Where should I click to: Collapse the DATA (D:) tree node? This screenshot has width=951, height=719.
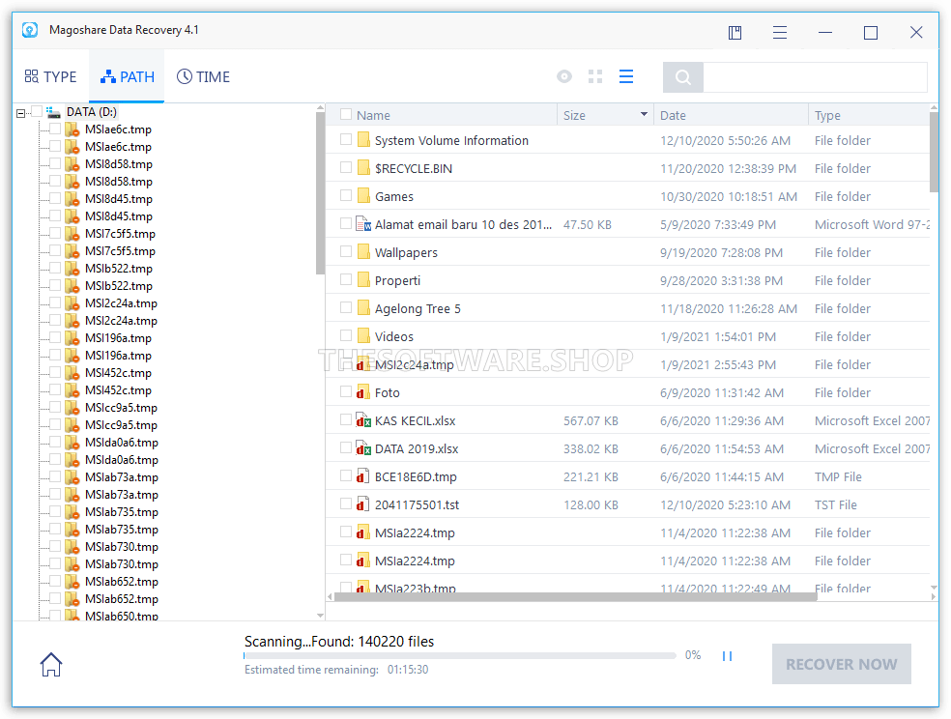point(21,113)
